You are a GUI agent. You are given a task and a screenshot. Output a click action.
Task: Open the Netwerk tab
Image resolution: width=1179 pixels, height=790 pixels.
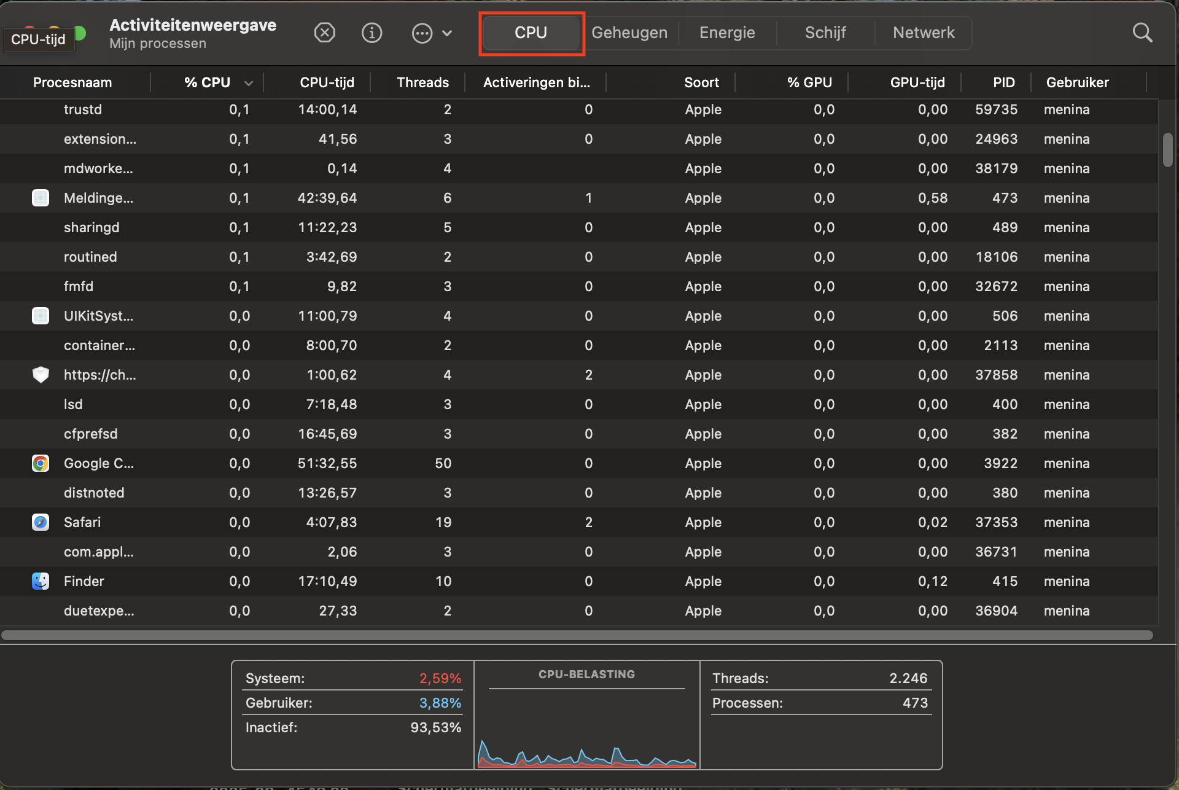tap(923, 33)
